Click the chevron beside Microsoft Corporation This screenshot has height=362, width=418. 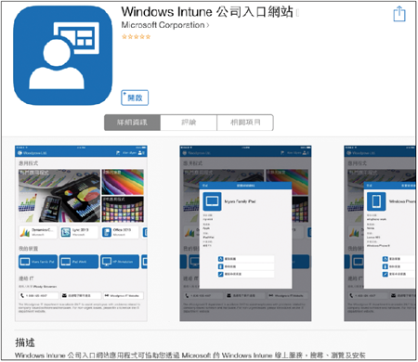tap(208, 25)
